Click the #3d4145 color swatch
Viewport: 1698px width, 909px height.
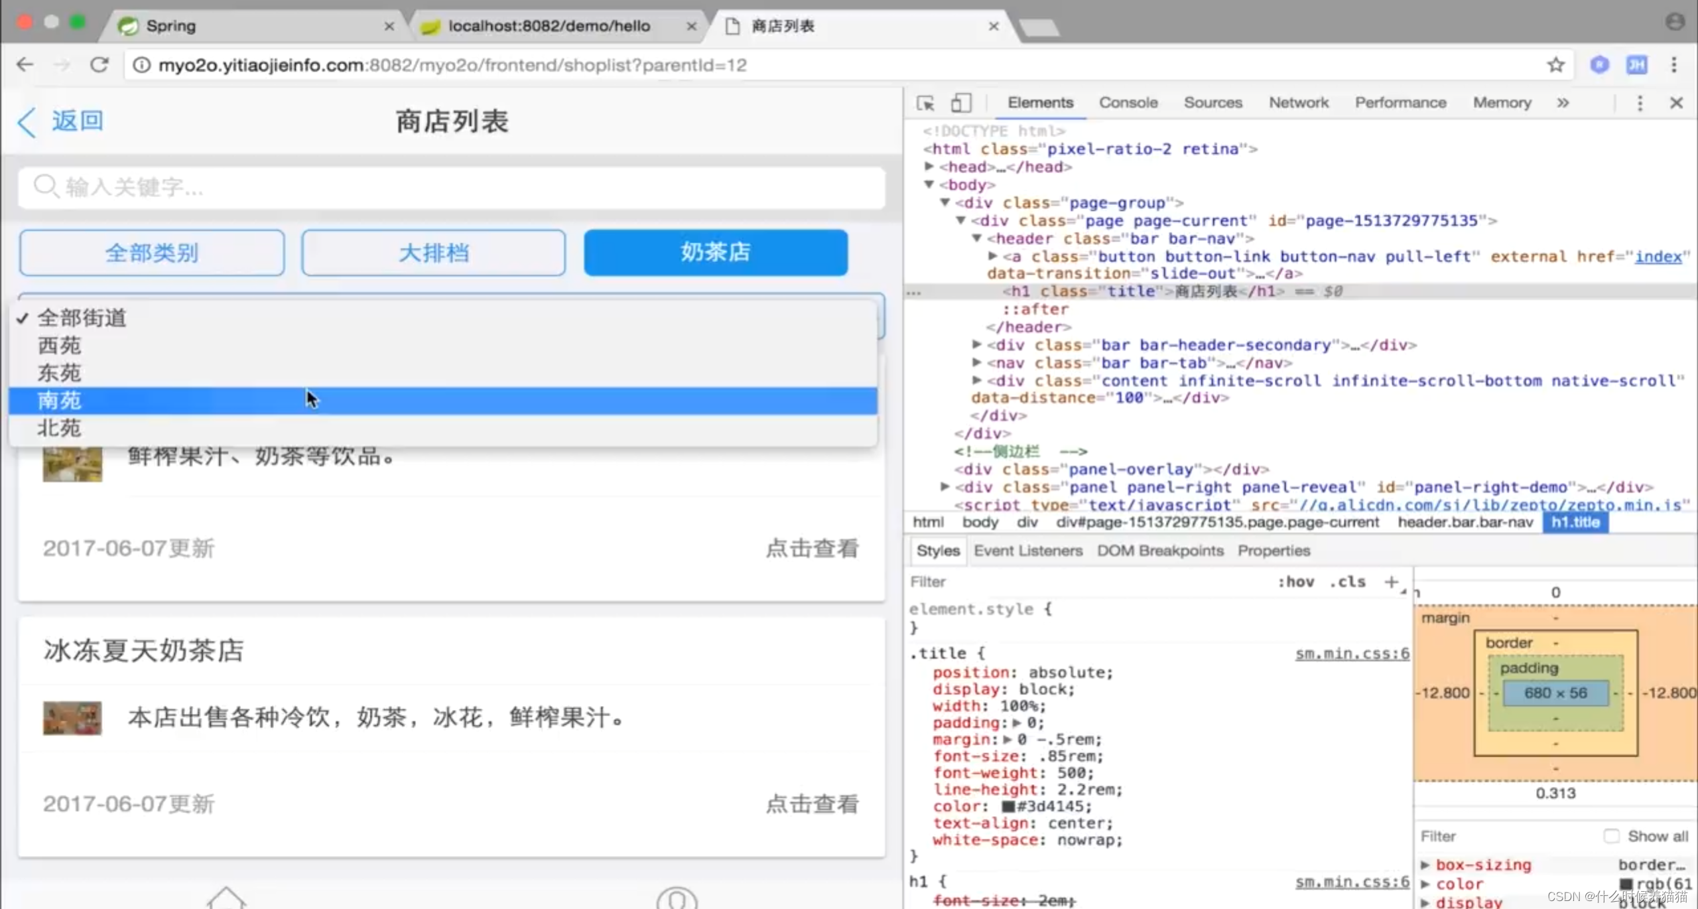[x=1008, y=807]
